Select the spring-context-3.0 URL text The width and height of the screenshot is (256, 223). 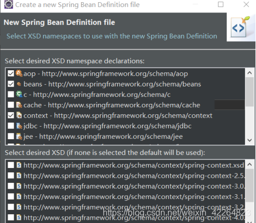(134, 186)
